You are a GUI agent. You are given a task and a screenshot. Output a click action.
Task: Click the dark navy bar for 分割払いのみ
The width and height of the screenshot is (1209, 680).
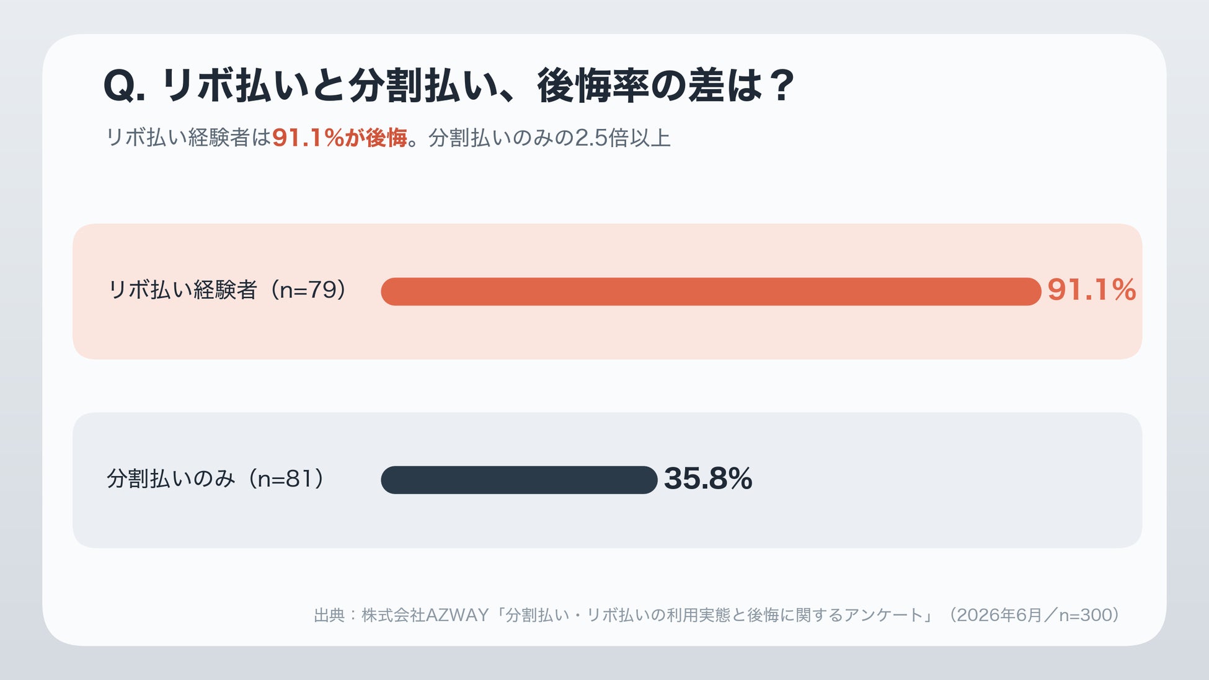point(519,480)
